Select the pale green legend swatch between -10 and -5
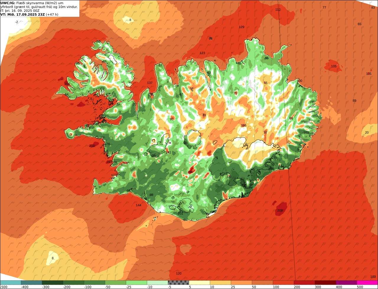This screenshot has width=378, height=289. (157, 282)
